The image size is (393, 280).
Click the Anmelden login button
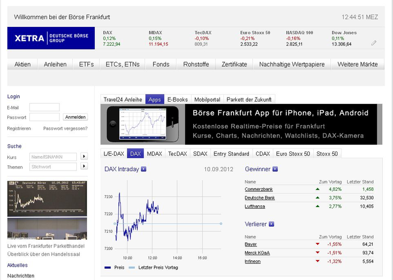[75, 117]
